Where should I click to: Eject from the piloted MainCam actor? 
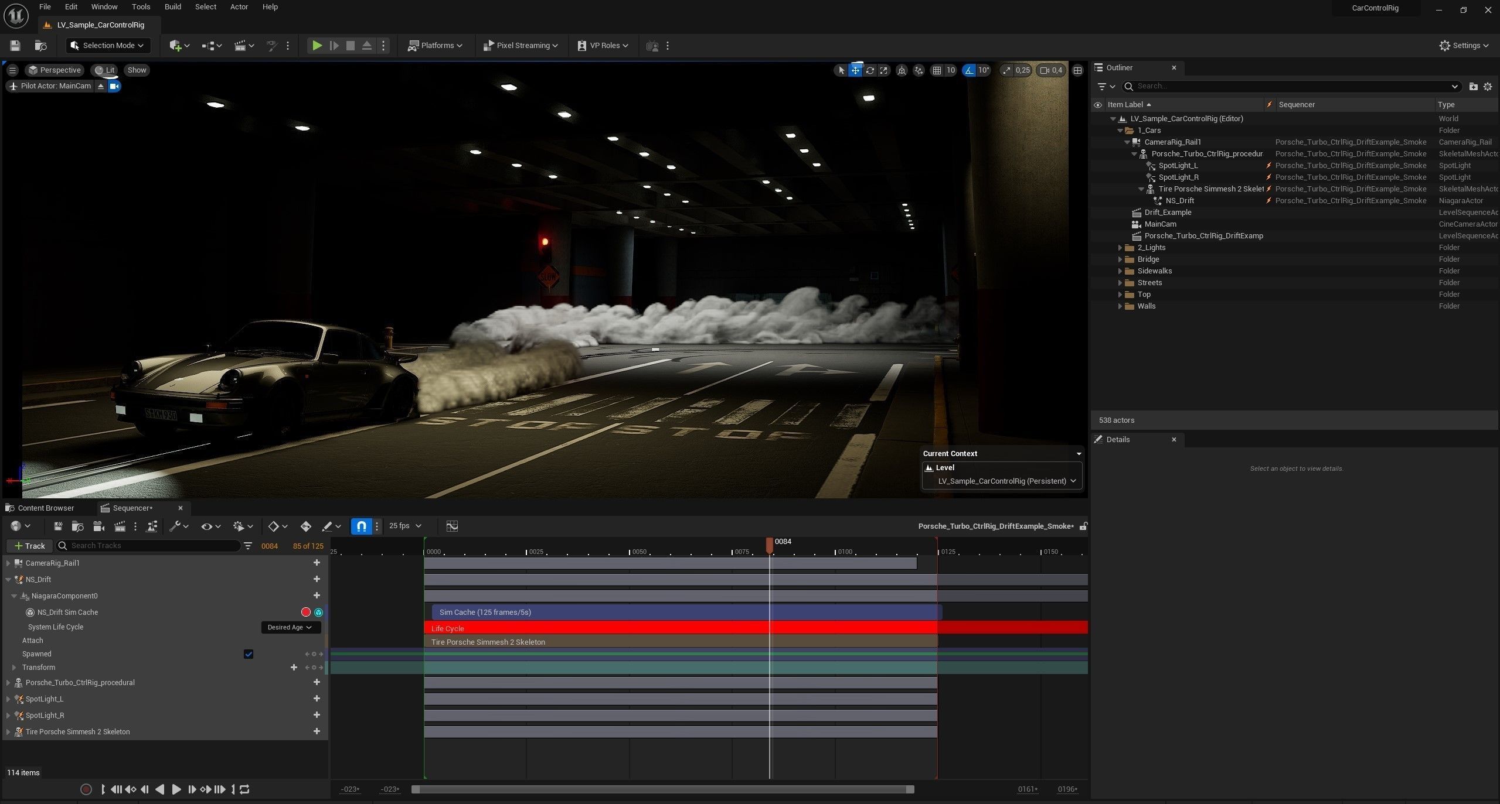point(101,86)
